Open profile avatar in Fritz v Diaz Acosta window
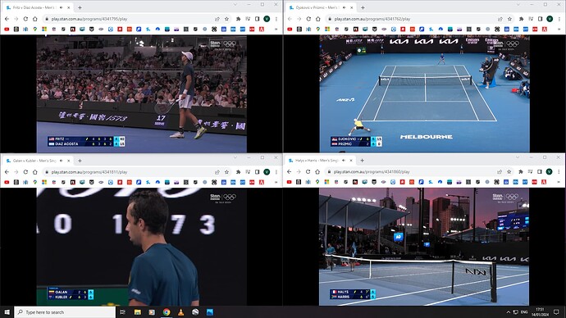 pos(267,19)
